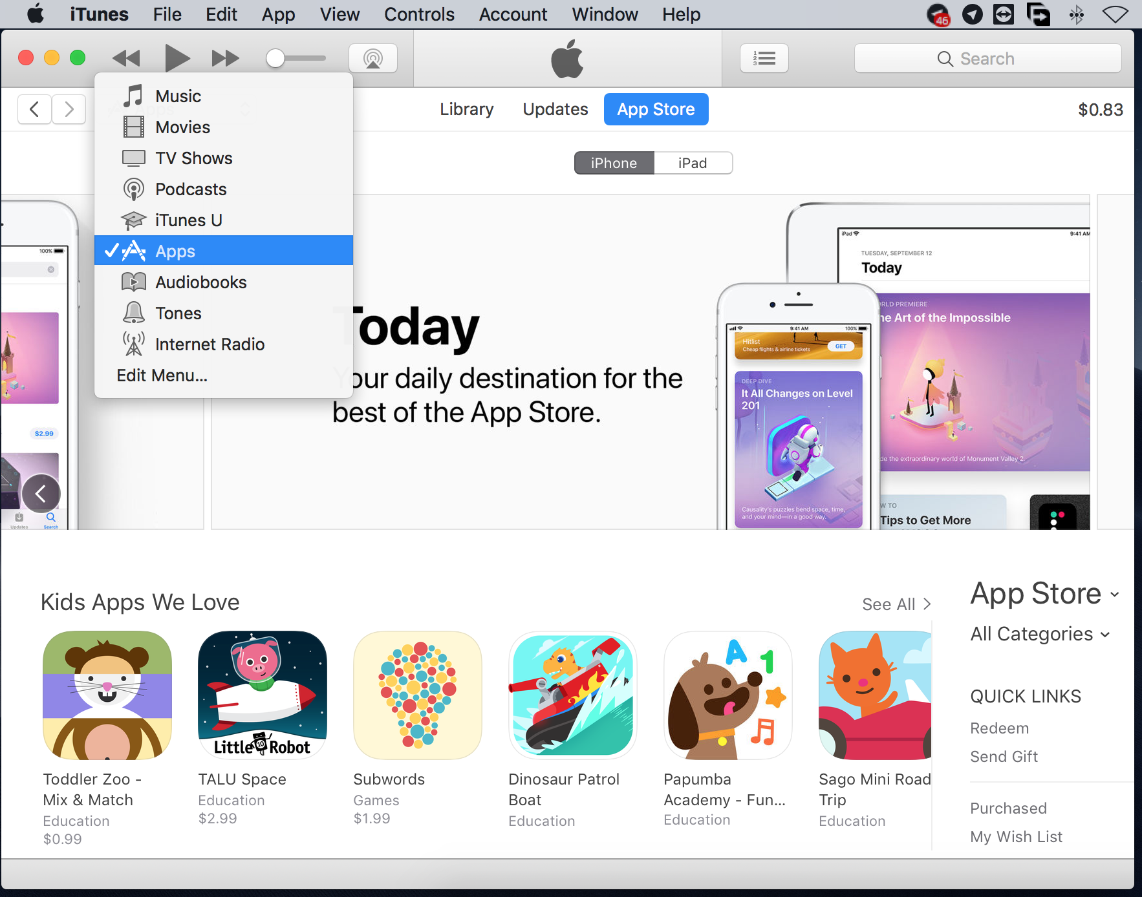Open Podcasts via its broadcast icon

(x=134, y=189)
